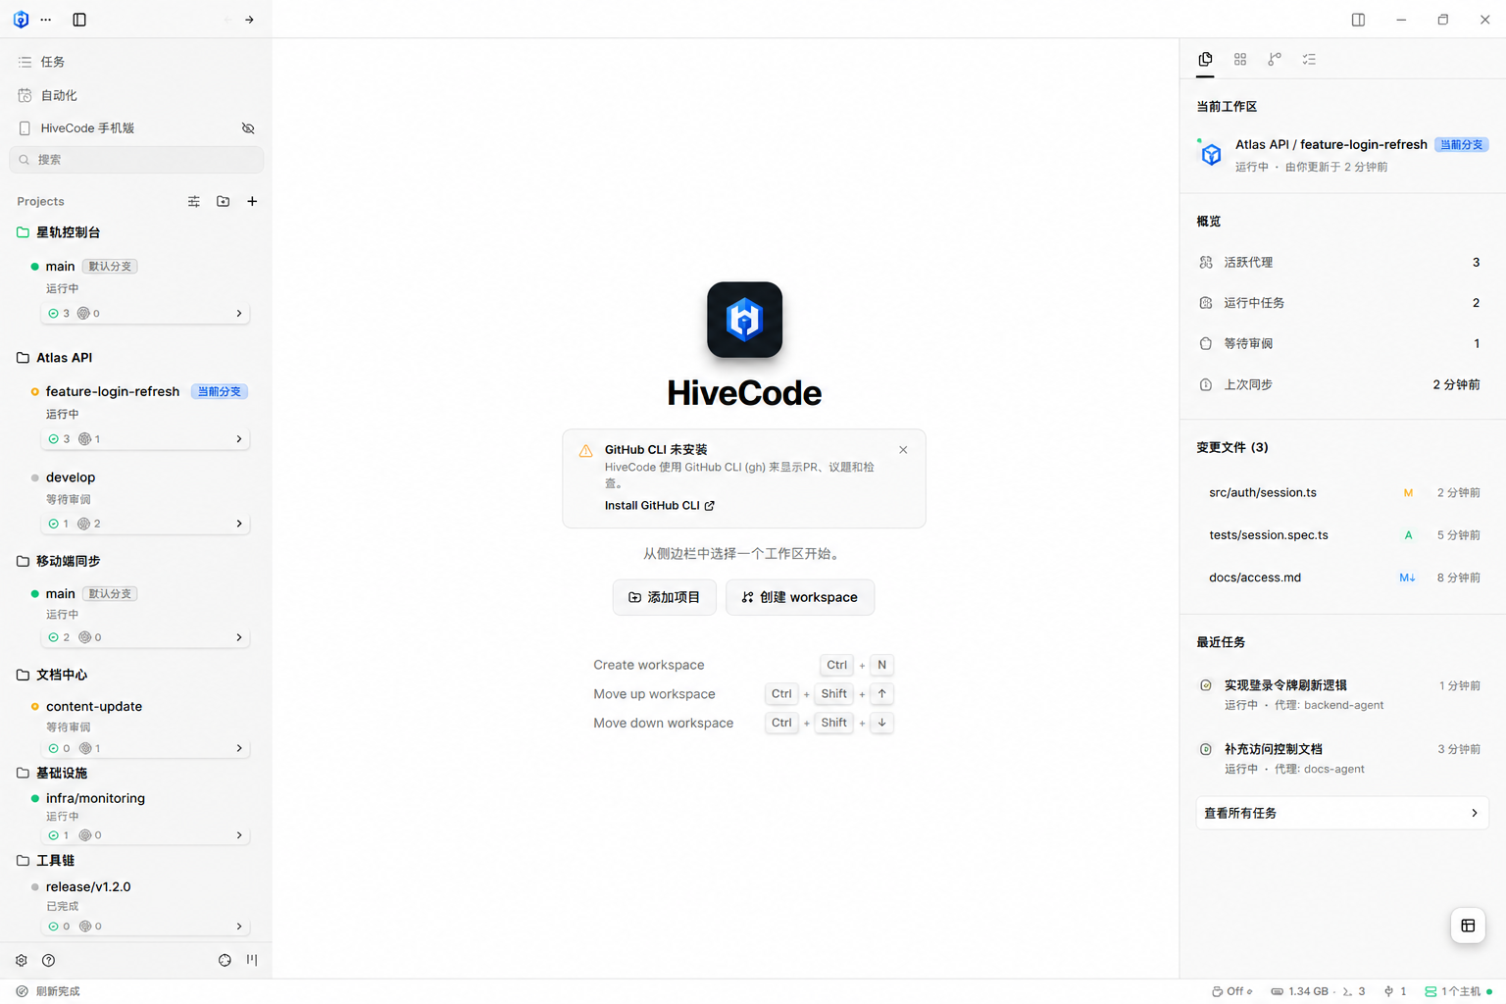Click the 添加项目 button
Screen dimensions: 1506x1004
(664, 597)
